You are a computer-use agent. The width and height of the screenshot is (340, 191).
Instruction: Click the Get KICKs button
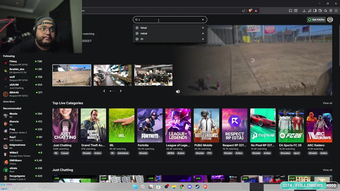click(x=316, y=20)
